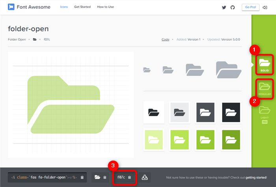
Task: Copy the HTML class snippet
Action: [47, 178]
